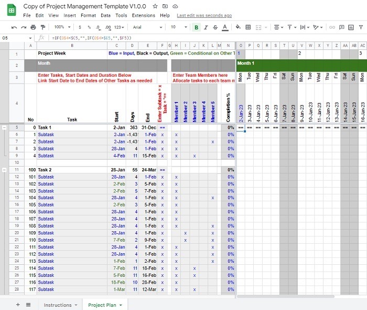The image size is (367, 310).
Task: Open Project Plan tab dropdown arrow
Action: [121, 305]
